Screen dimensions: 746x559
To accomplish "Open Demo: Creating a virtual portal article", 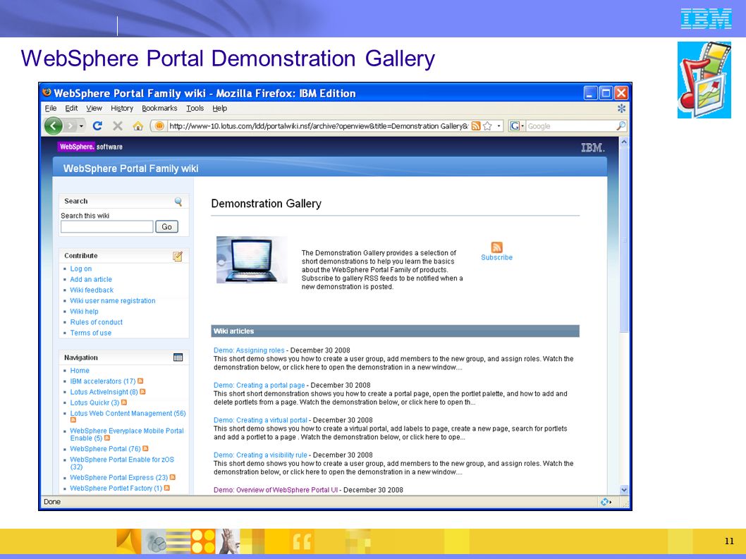I will (x=260, y=420).
